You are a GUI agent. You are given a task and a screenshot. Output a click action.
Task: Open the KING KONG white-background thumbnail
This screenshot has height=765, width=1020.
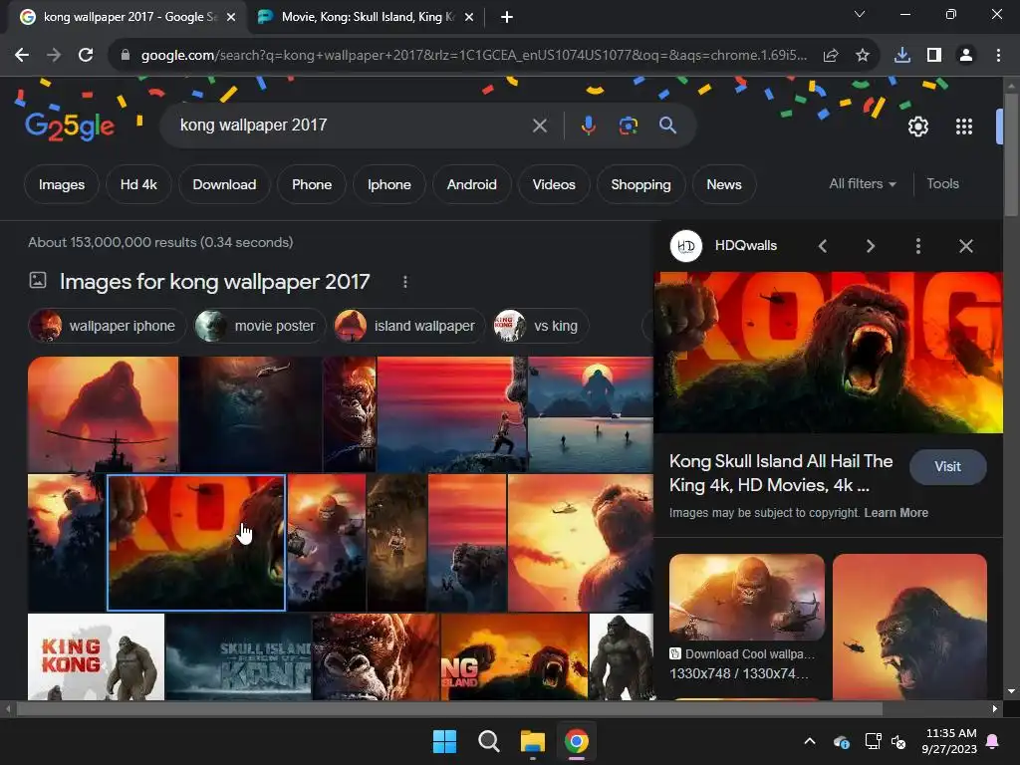96,656
